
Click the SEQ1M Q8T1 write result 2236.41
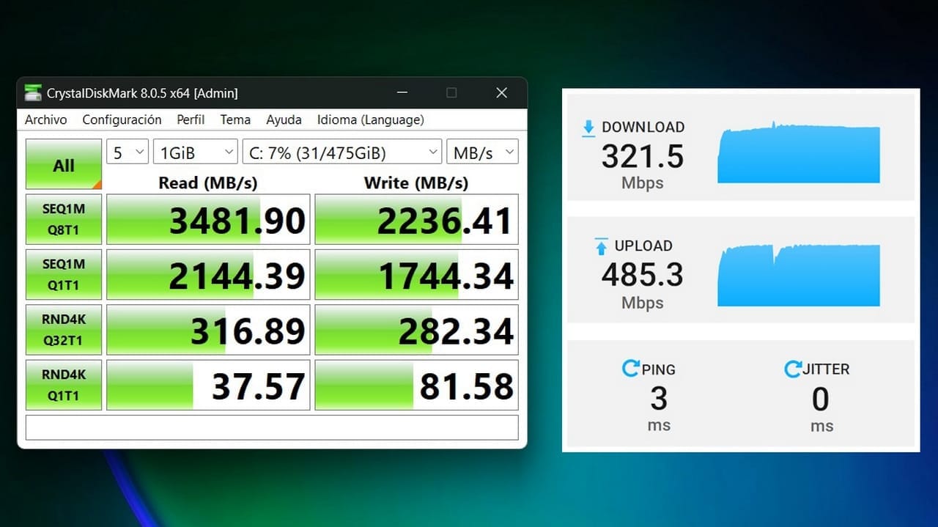click(416, 219)
